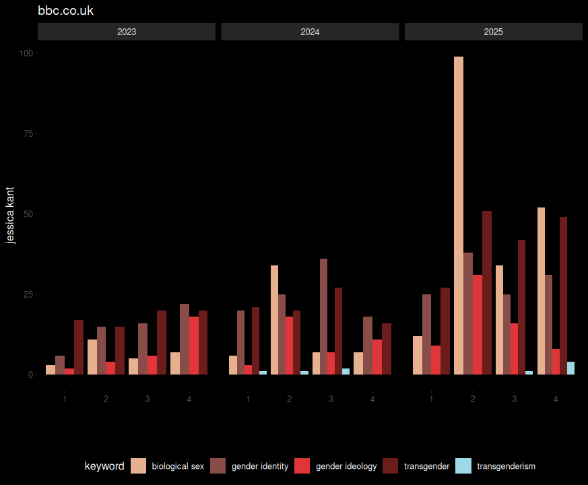Viewport: 588px width, 485px height.
Task: Click the transgender bar in 2025 quarter 2
Action: (x=487, y=293)
